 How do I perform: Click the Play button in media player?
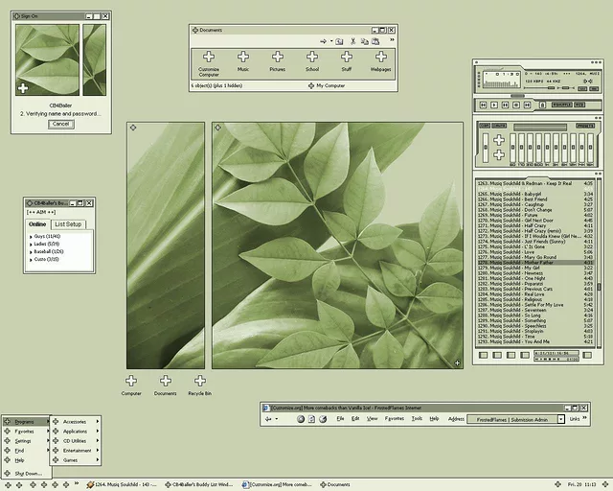point(494,105)
